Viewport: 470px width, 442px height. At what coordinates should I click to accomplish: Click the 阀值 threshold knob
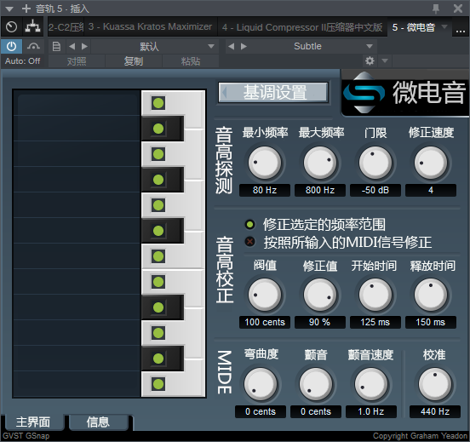pyautogui.click(x=265, y=295)
